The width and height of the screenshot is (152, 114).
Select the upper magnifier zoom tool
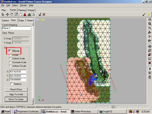(x=150, y=24)
